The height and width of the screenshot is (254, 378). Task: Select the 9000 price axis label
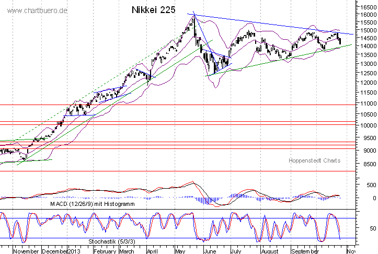(370, 151)
